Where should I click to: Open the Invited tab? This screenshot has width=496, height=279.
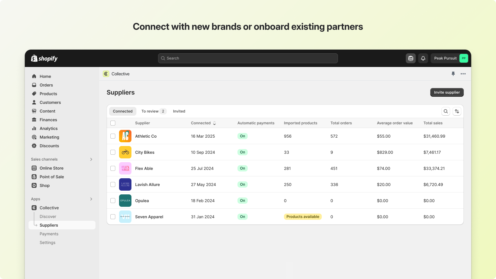pos(179,111)
